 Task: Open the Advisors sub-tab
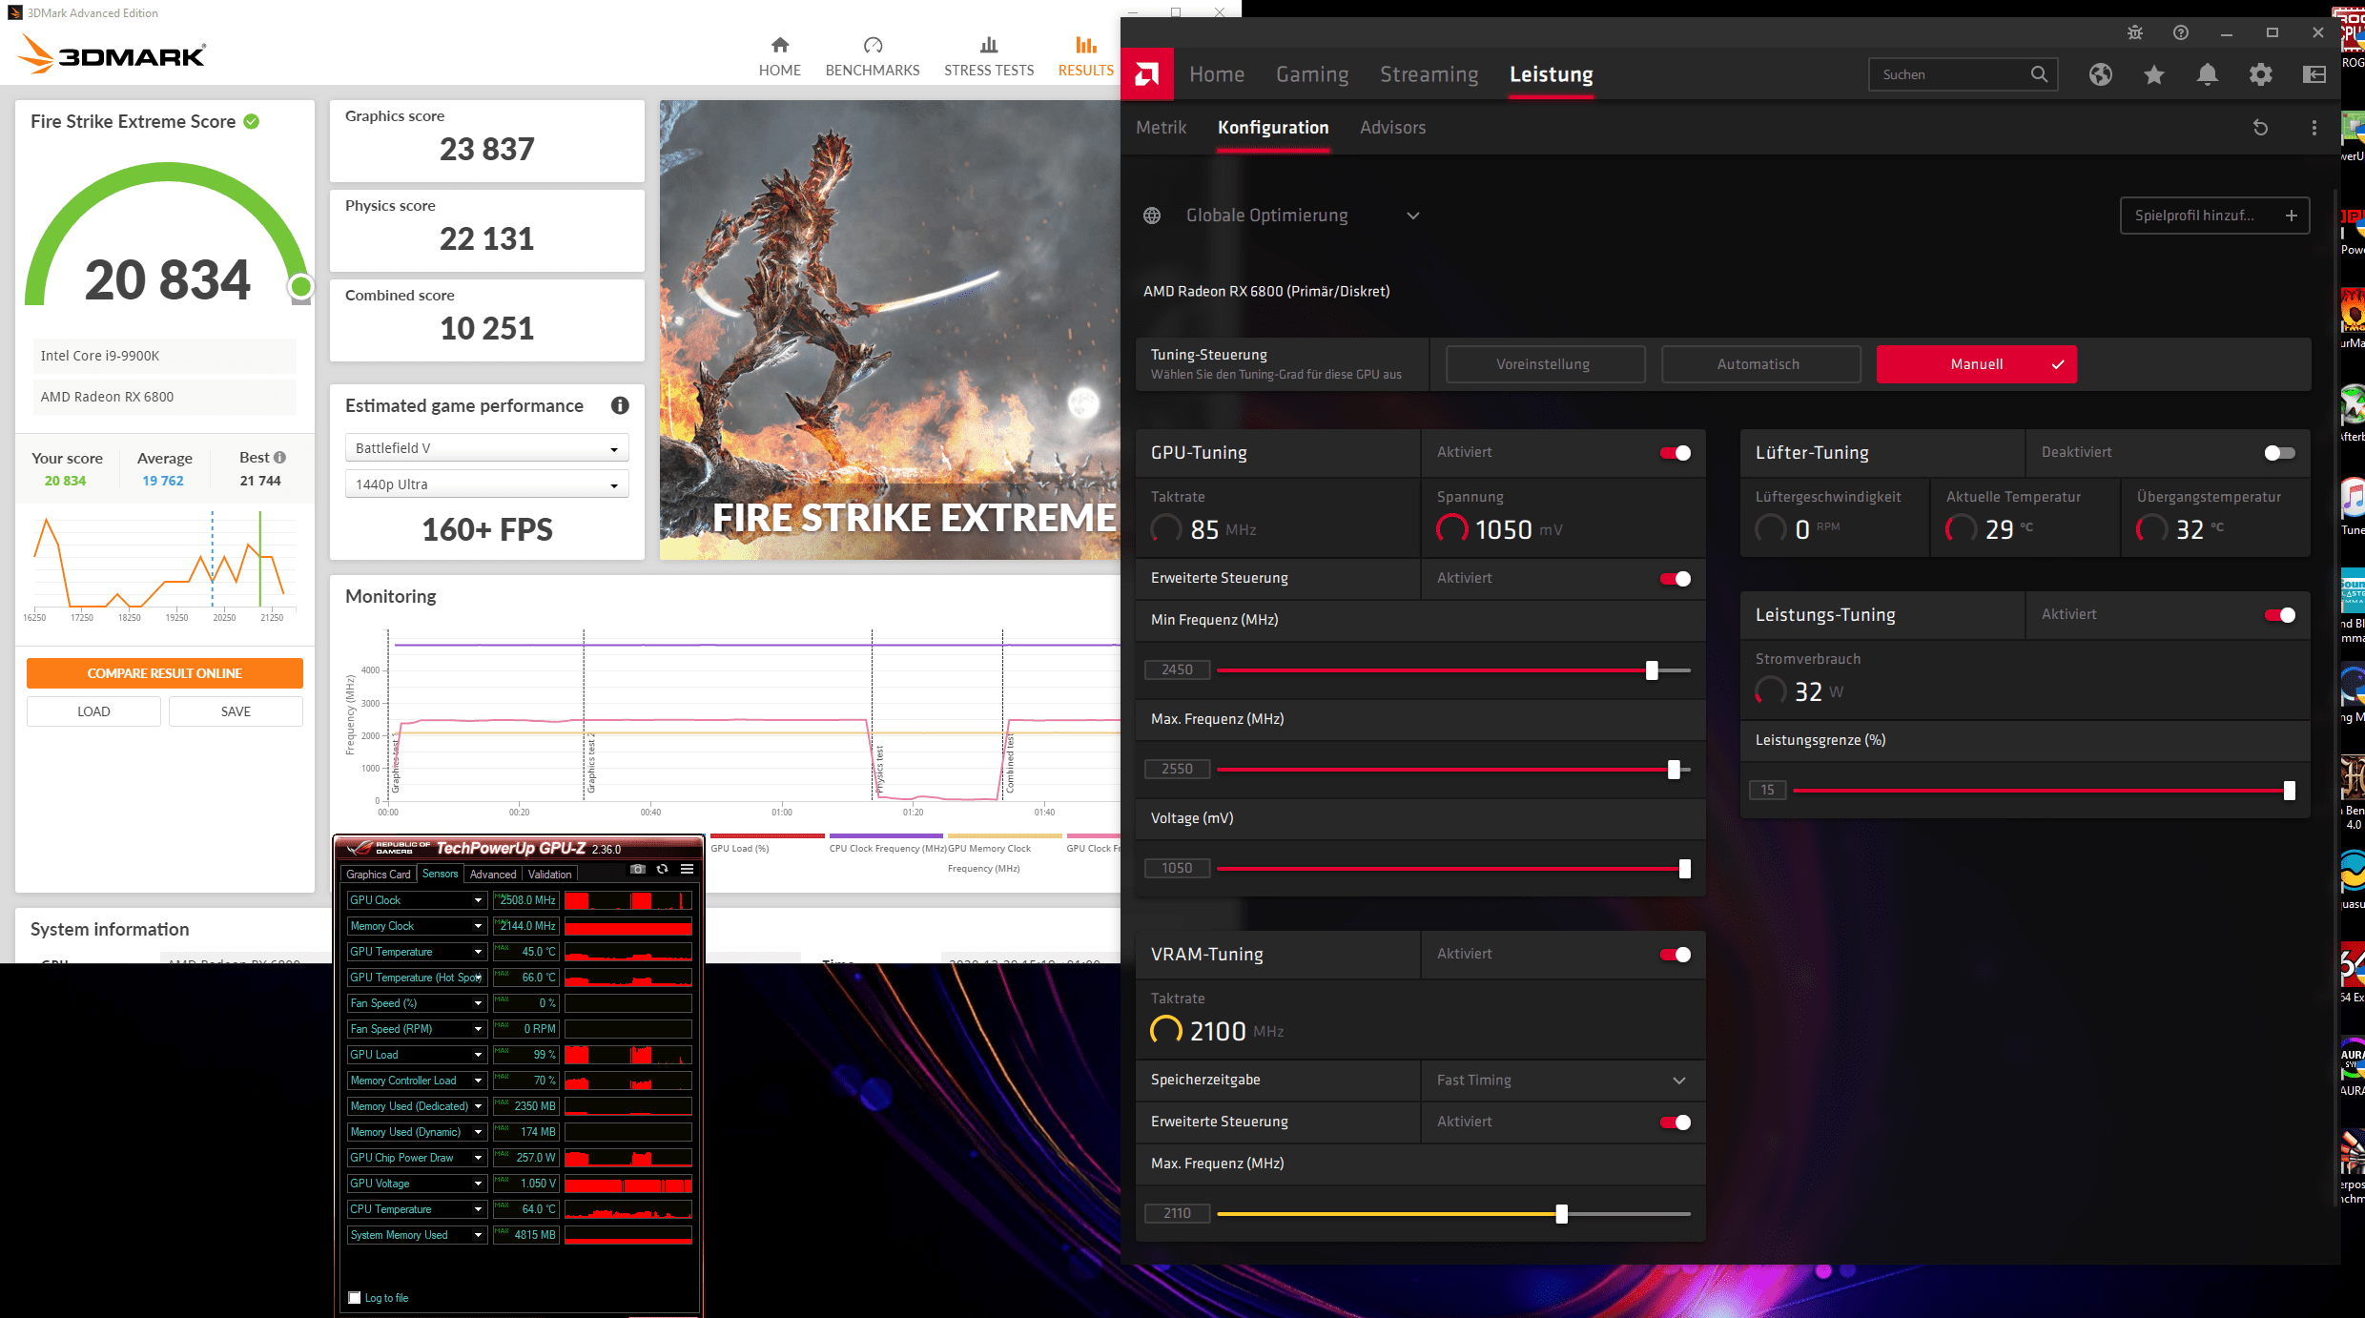pos(1392,128)
